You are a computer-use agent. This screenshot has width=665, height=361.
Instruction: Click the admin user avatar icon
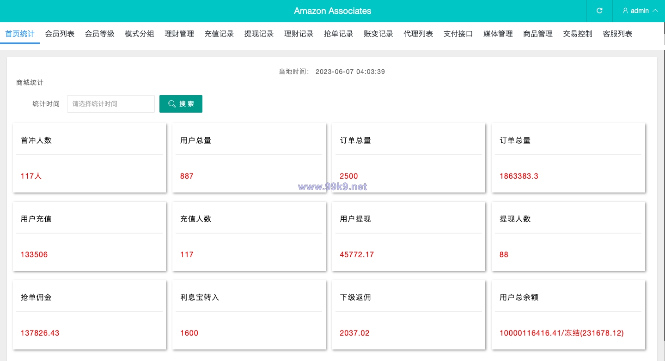click(x=625, y=11)
